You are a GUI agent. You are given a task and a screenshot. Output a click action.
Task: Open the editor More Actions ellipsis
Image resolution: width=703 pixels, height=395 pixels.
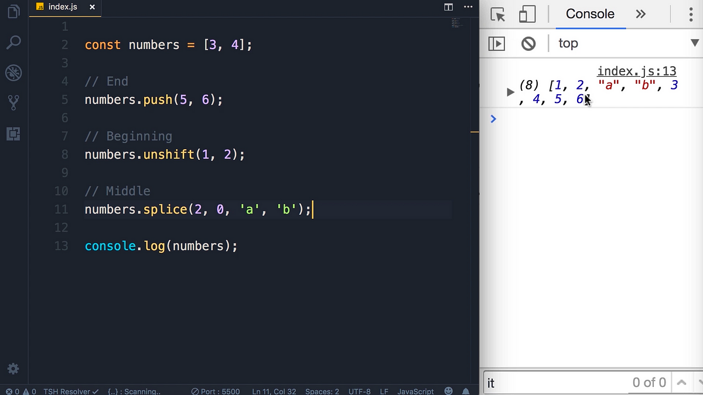467,7
